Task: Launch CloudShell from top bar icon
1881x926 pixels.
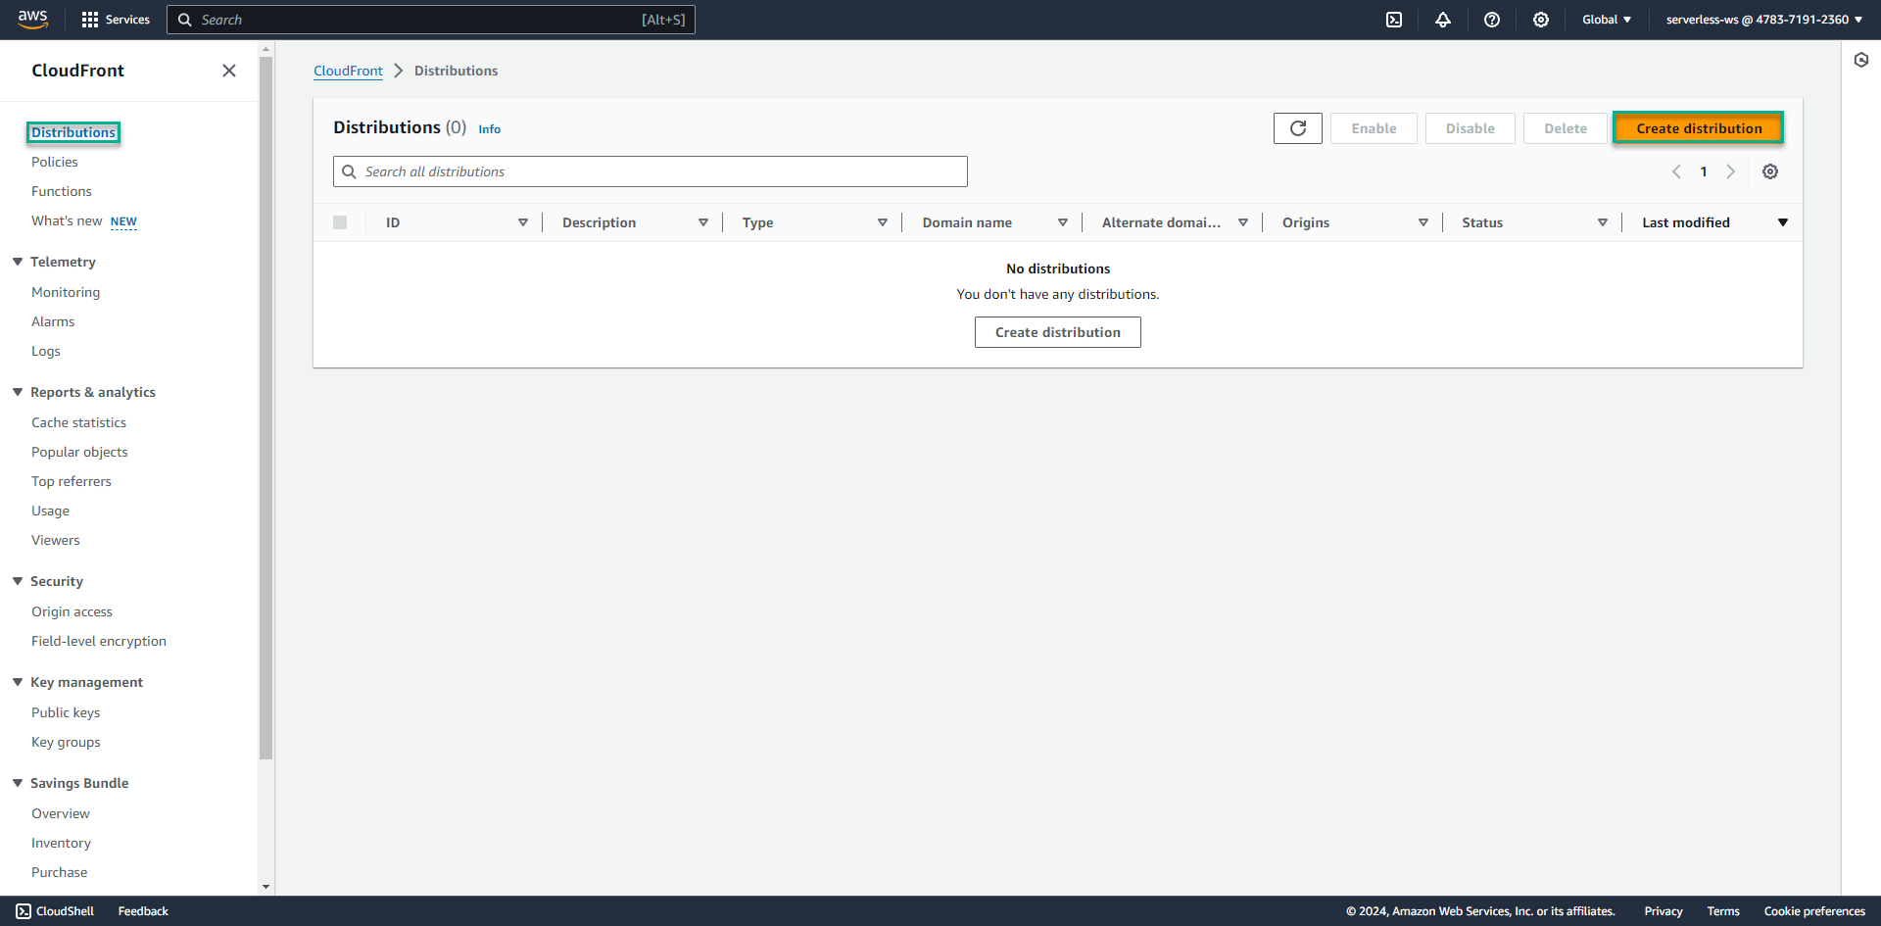Action: click(1394, 20)
